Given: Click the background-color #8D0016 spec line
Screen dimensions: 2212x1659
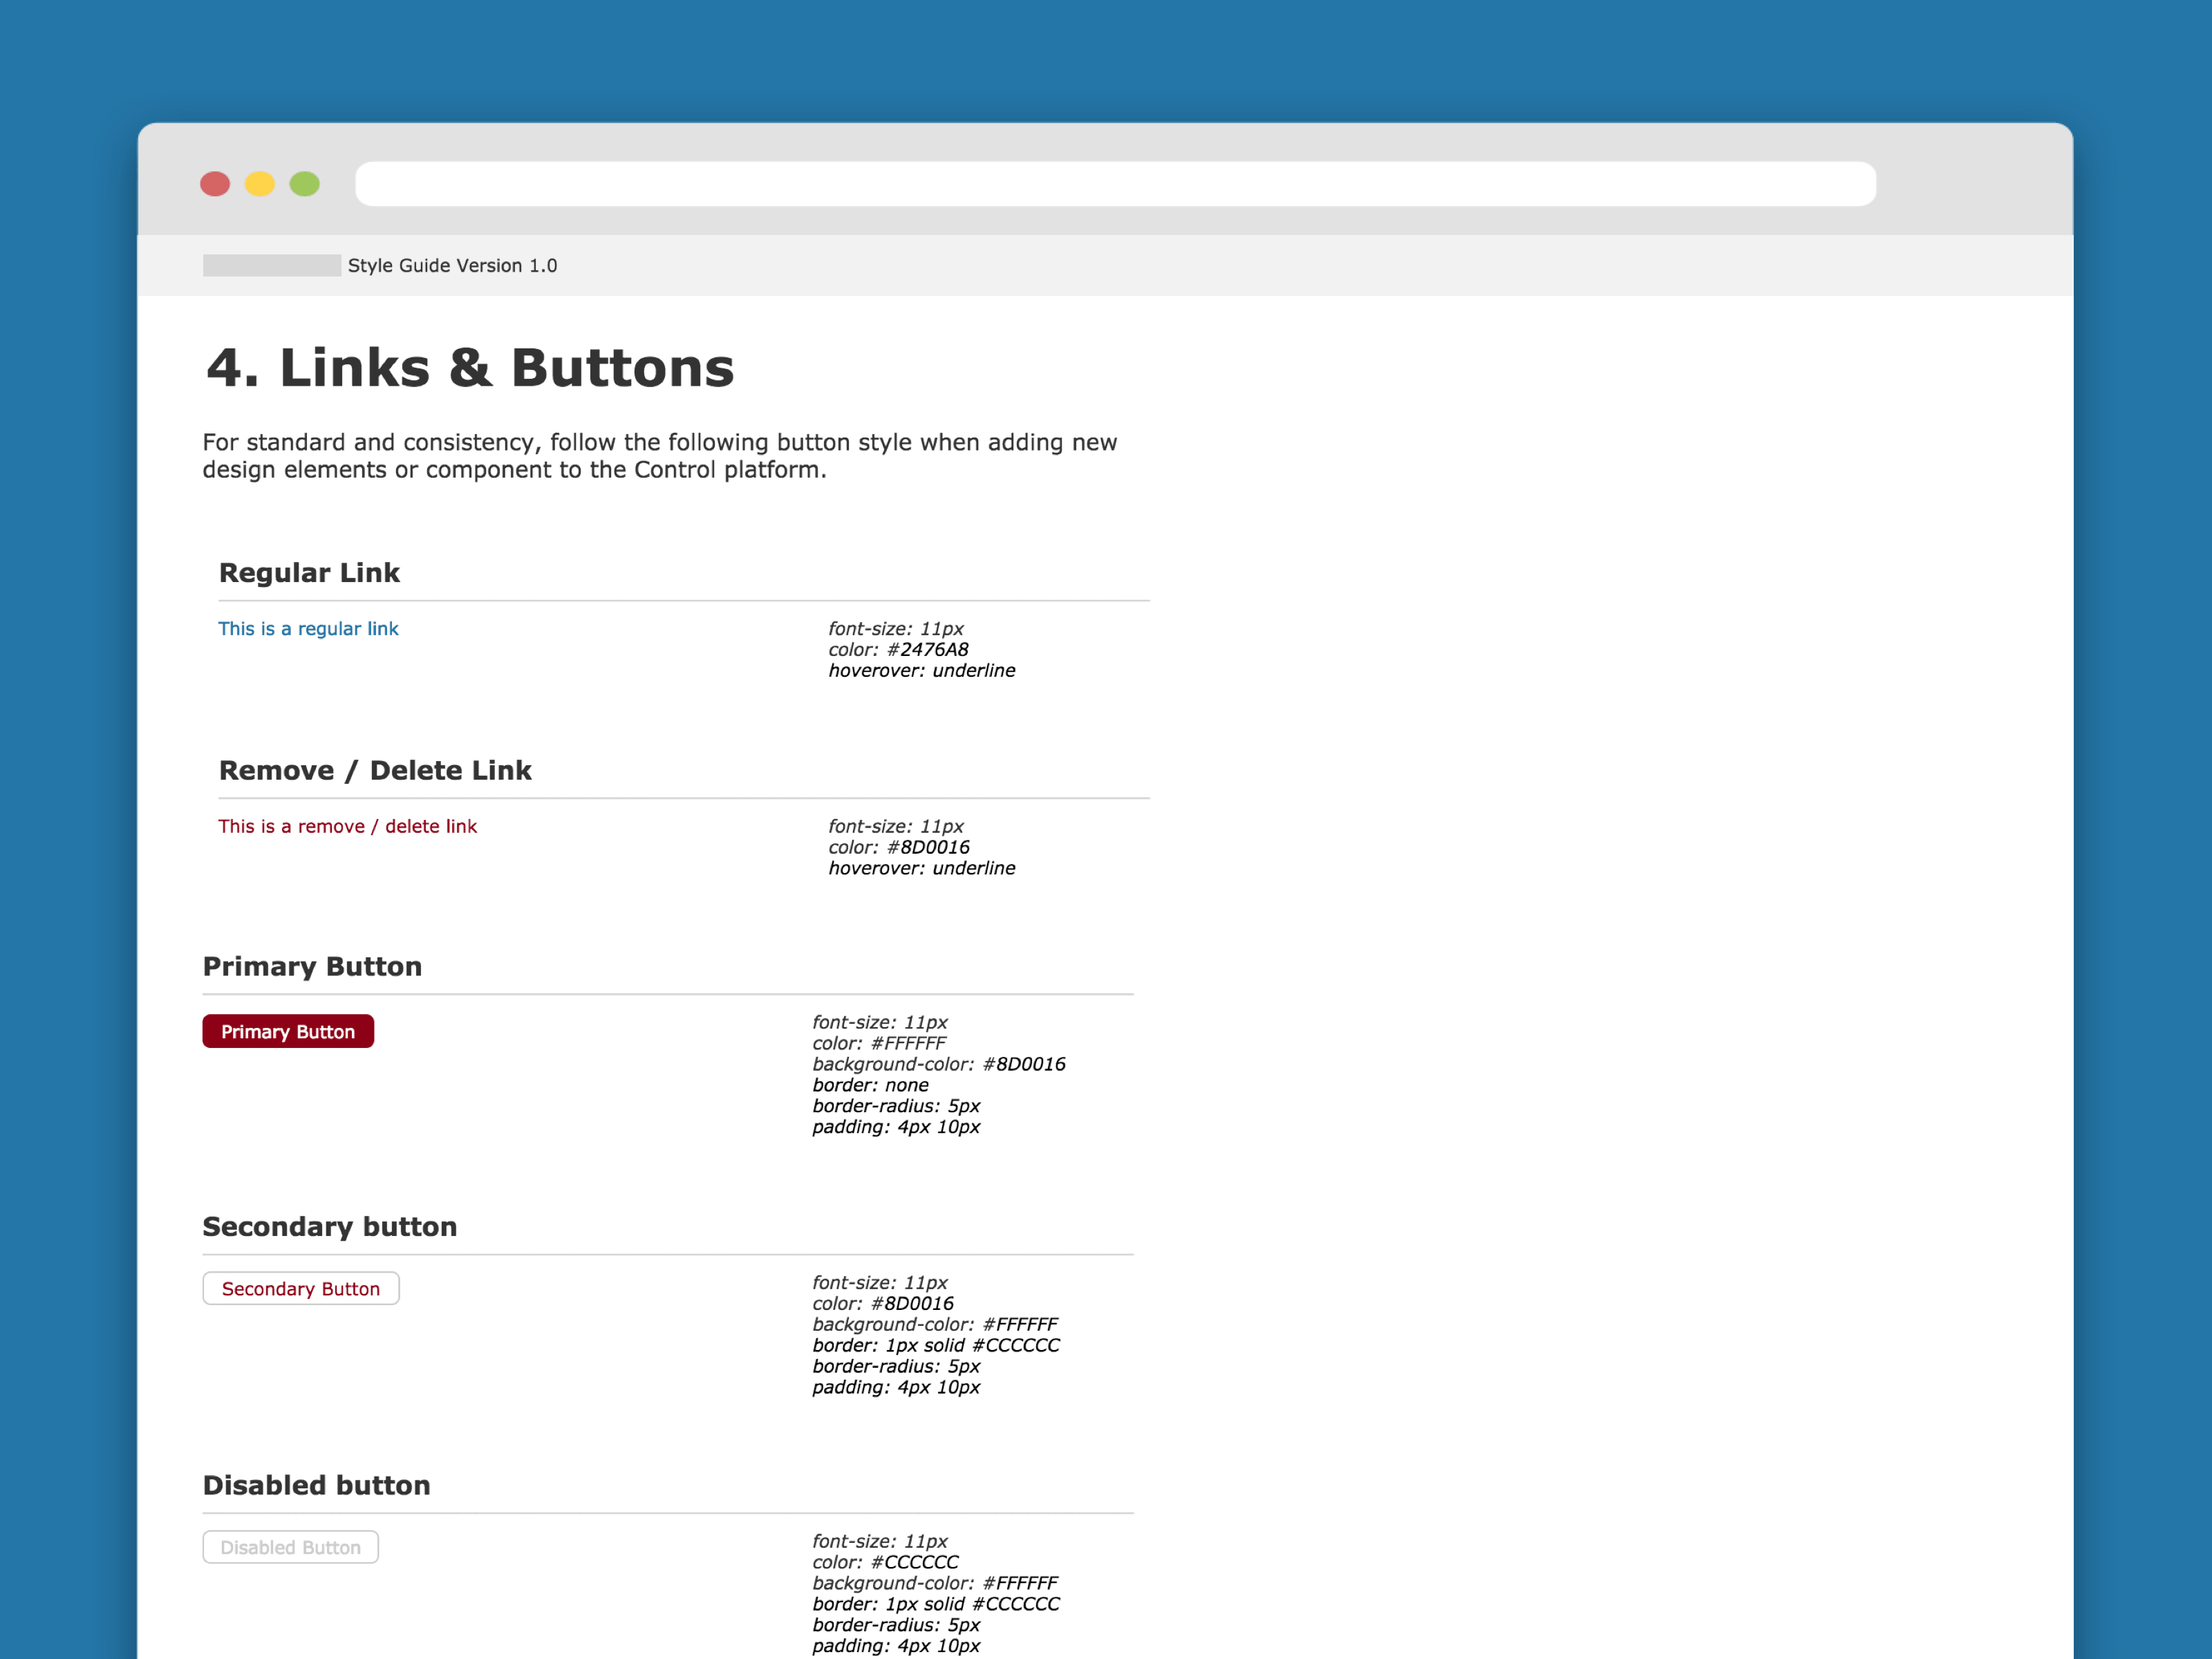Looking at the screenshot, I should (x=938, y=1064).
